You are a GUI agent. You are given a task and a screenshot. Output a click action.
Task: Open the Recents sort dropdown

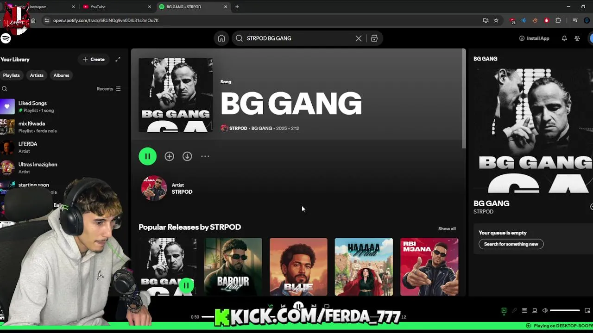109,89
